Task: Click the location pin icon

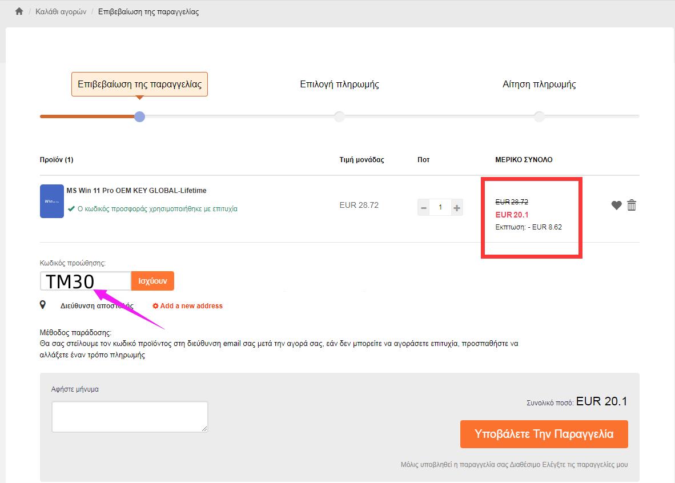Action: point(43,305)
